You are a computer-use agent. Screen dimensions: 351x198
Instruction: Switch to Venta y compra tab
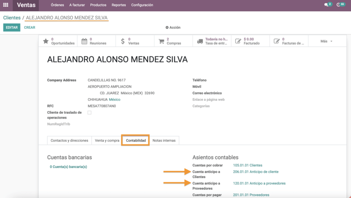click(x=107, y=141)
